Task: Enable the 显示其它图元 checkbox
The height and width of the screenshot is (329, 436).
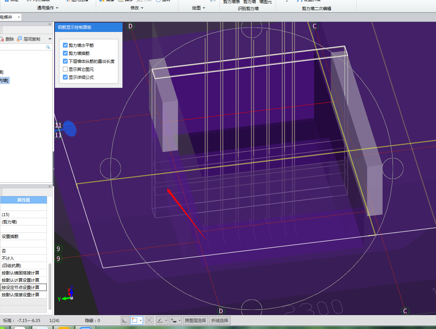Action: click(65, 69)
